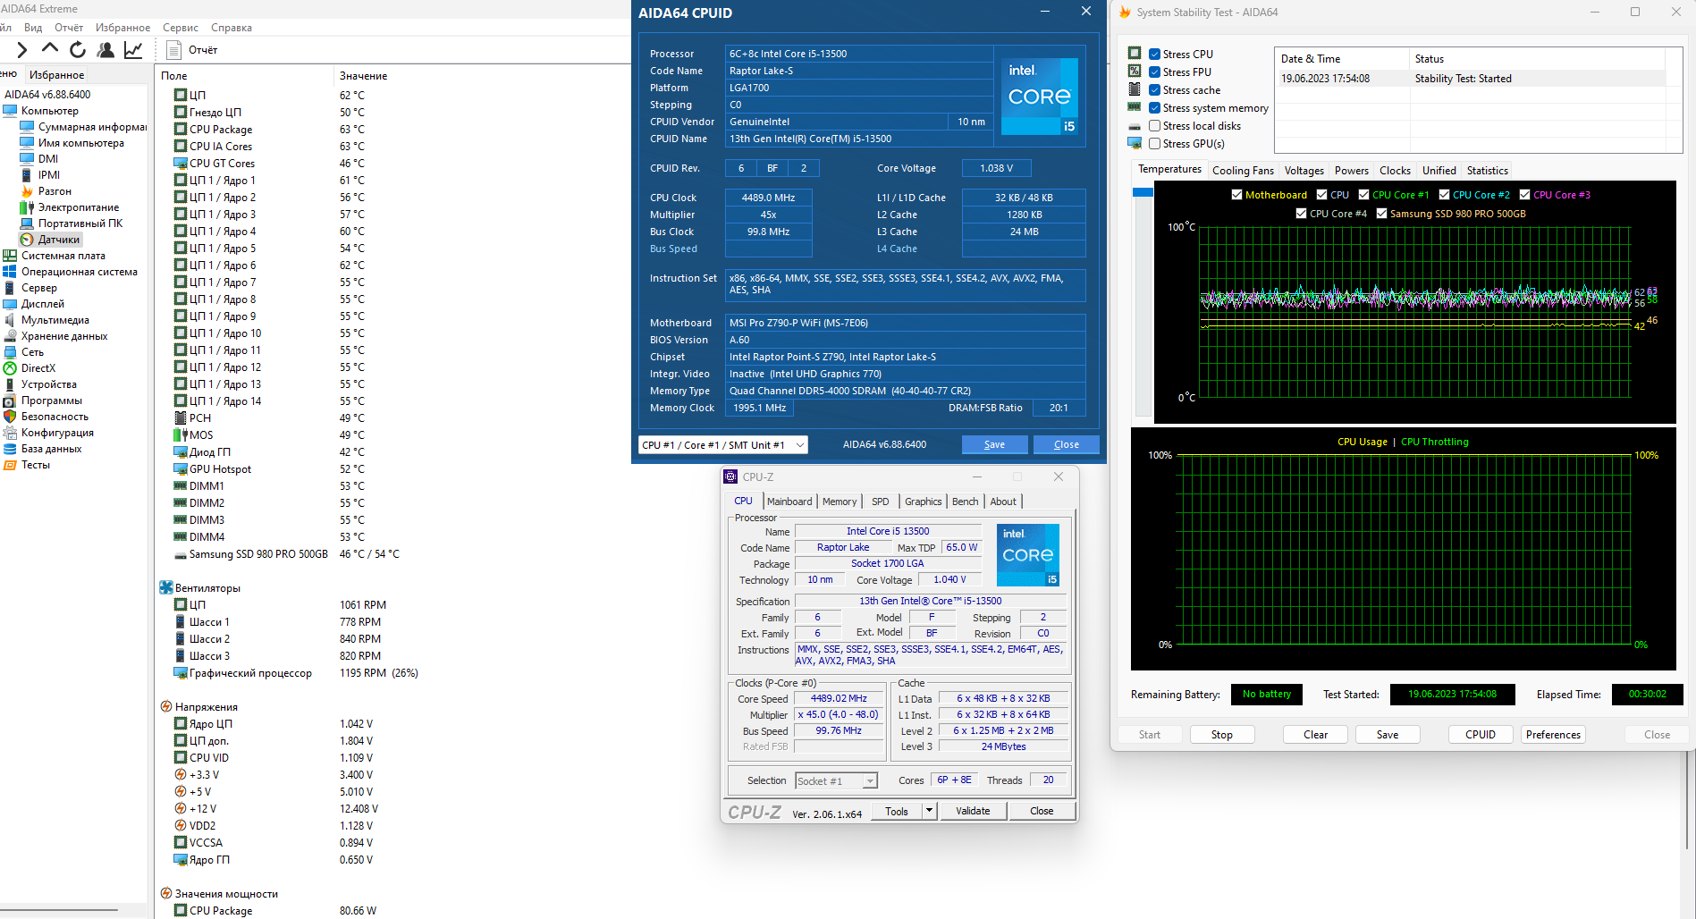Open the Сервер category
The height and width of the screenshot is (919, 1696).
click(39, 288)
